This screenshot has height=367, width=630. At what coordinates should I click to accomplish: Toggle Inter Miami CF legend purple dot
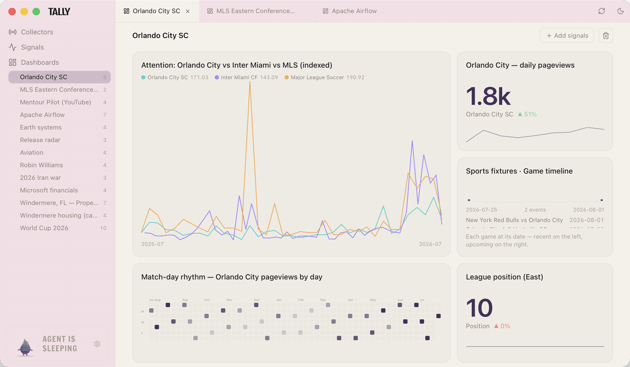coord(217,77)
